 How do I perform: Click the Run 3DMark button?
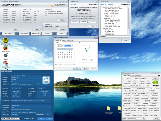pyautogui.click(x=8, y=34)
